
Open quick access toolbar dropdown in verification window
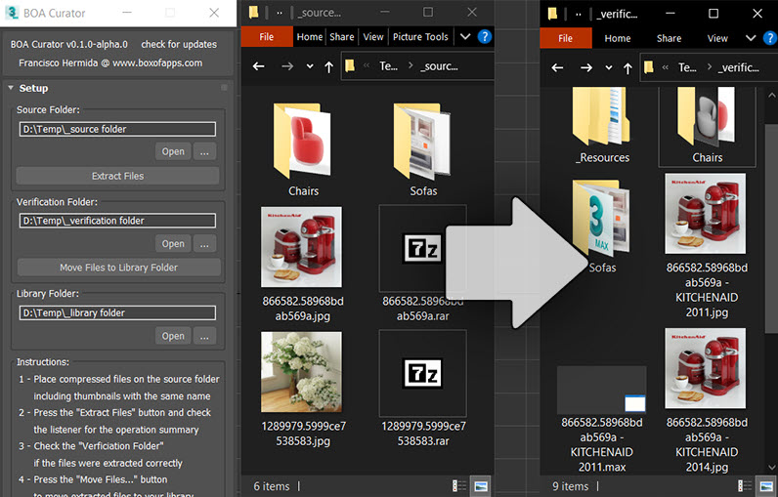pyautogui.click(x=578, y=15)
